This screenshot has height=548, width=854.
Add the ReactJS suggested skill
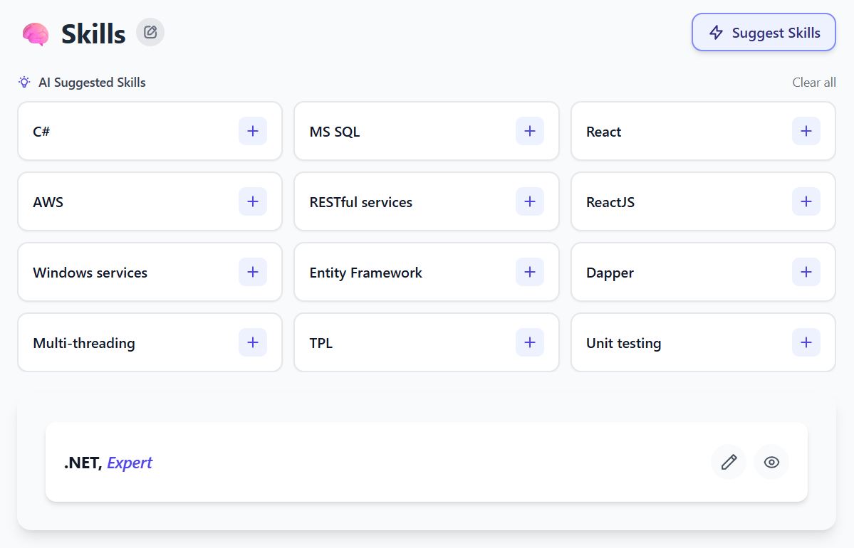(x=806, y=201)
